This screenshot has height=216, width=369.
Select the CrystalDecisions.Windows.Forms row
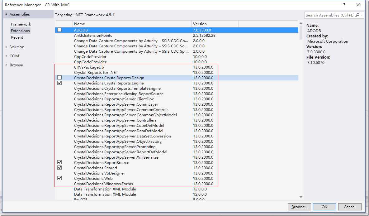coord(177,184)
